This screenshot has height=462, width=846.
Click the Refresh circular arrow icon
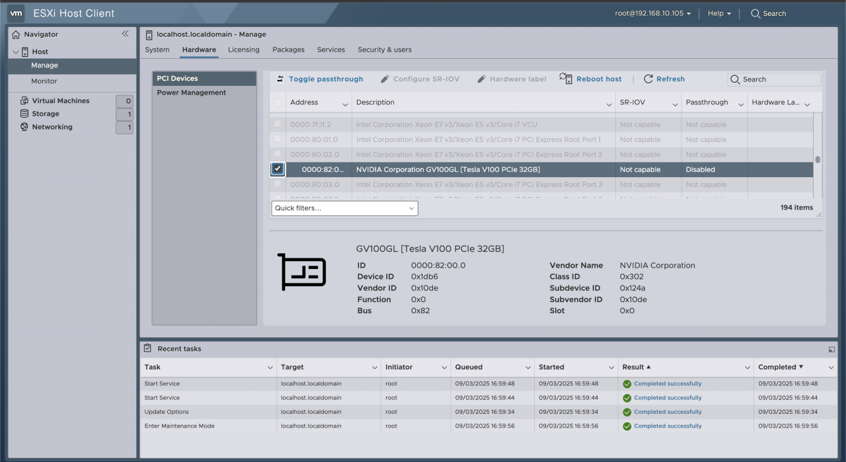[x=648, y=79]
